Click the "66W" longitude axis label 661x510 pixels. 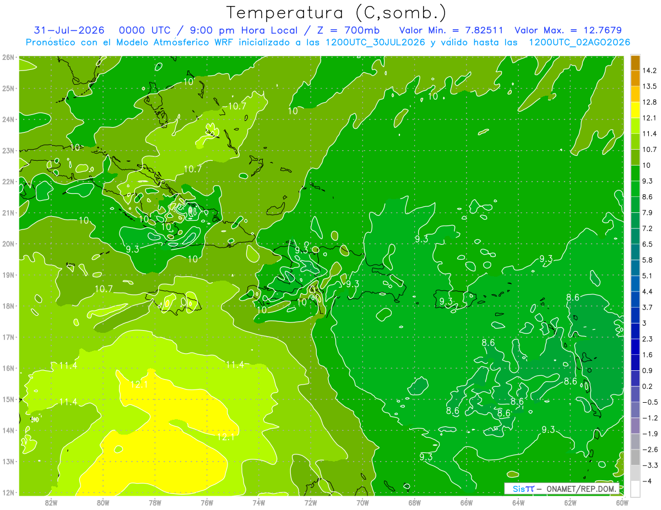pyautogui.click(x=467, y=502)
